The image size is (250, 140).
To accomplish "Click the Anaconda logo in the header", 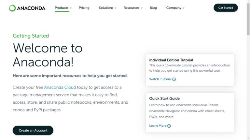I will click(x=27, y=8).
